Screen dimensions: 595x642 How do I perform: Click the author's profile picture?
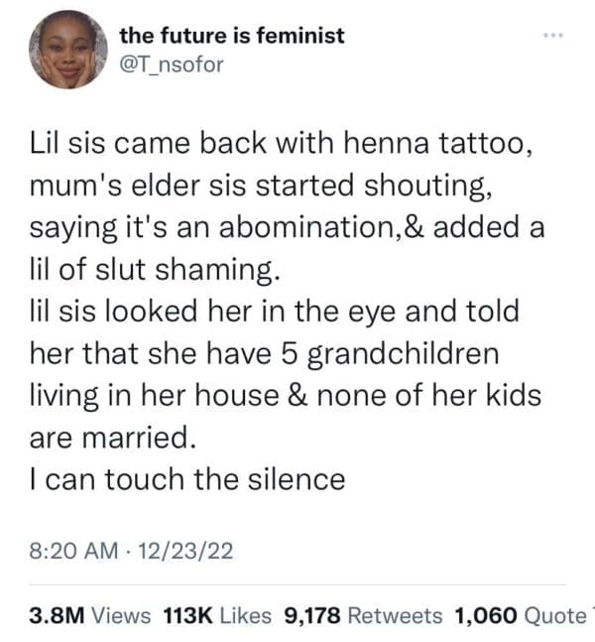coord(67,50)
